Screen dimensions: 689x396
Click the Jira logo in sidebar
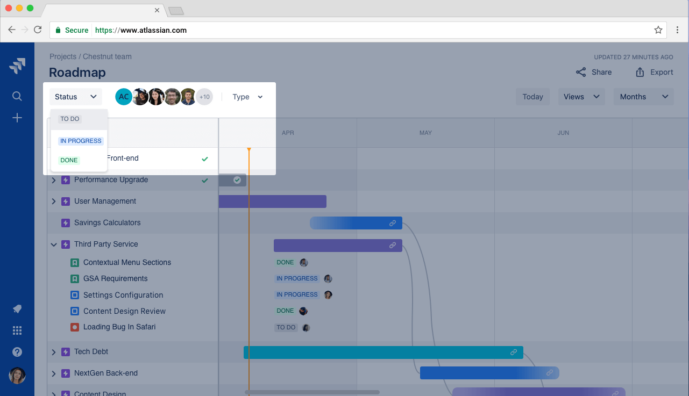point(17,66)
